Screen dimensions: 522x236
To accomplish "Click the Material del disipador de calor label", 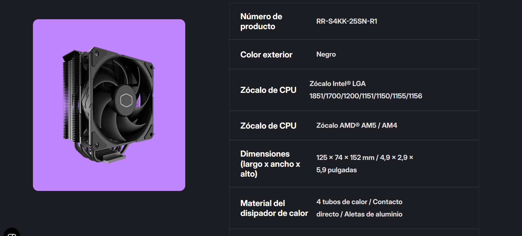I will pos(274,208).
